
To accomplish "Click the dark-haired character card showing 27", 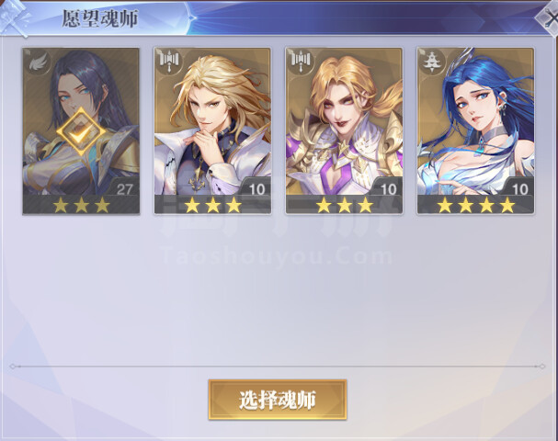I will coord(81,130).
